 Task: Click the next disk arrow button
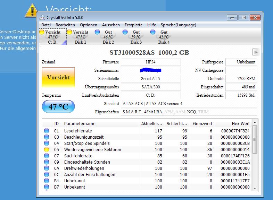click(256, 52)
